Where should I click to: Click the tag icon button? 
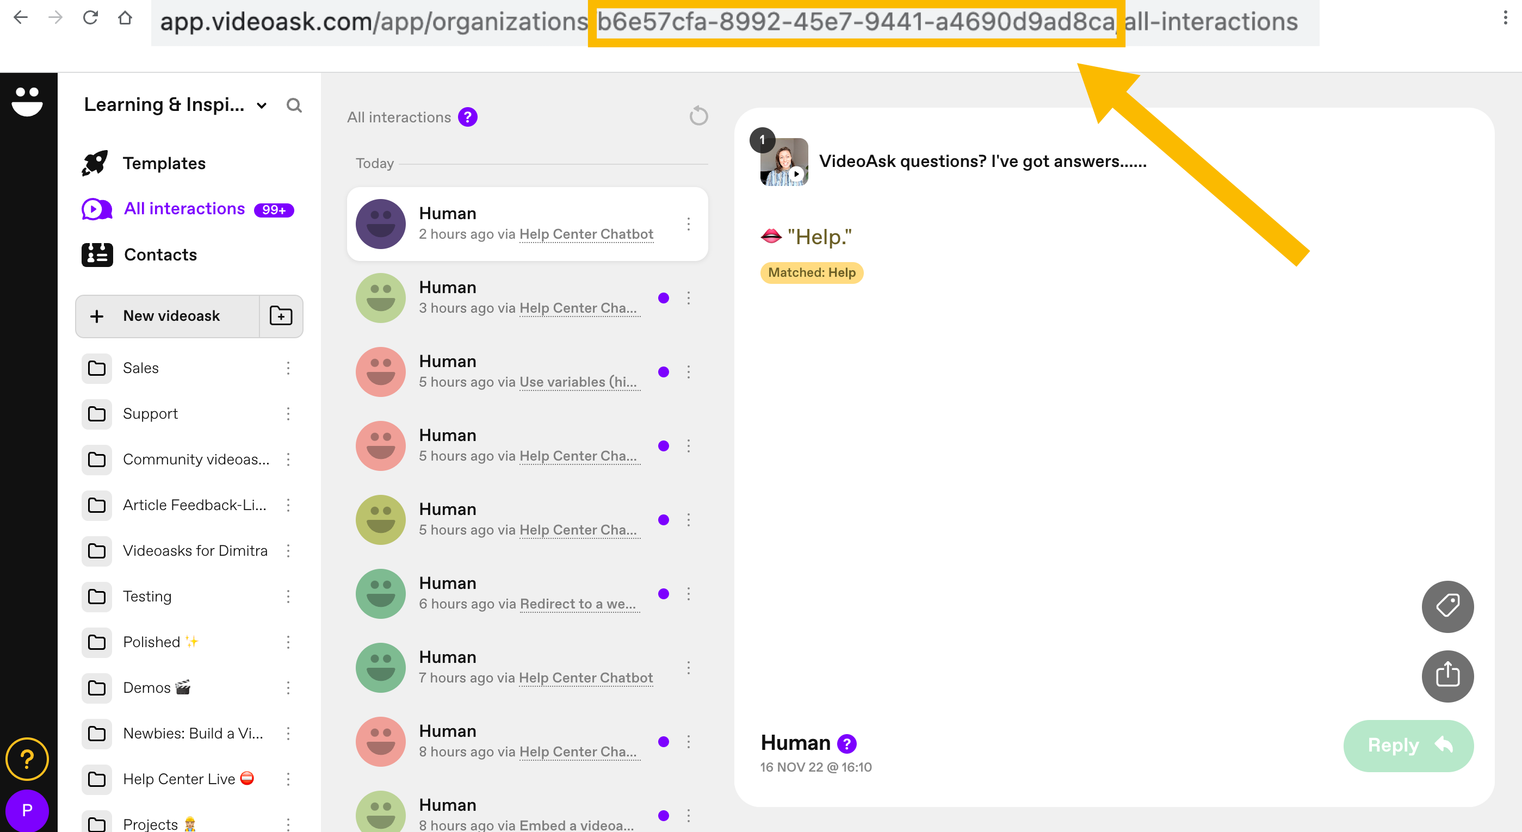pos(1447,606)
